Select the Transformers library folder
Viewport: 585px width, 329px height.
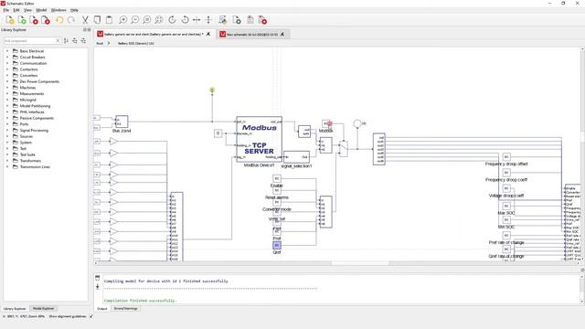30,161
